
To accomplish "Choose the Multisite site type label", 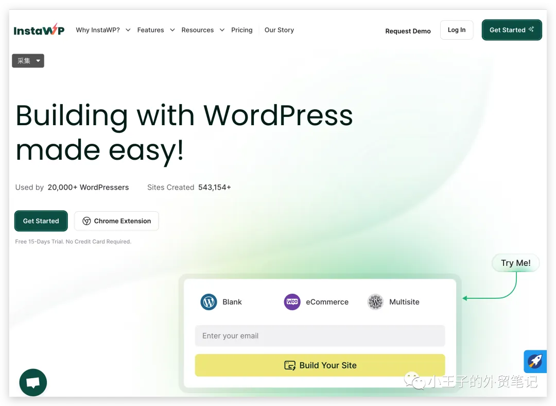I will (404, 302).
